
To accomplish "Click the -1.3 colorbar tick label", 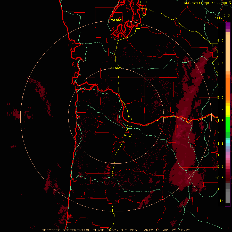I will click(219, 189).
